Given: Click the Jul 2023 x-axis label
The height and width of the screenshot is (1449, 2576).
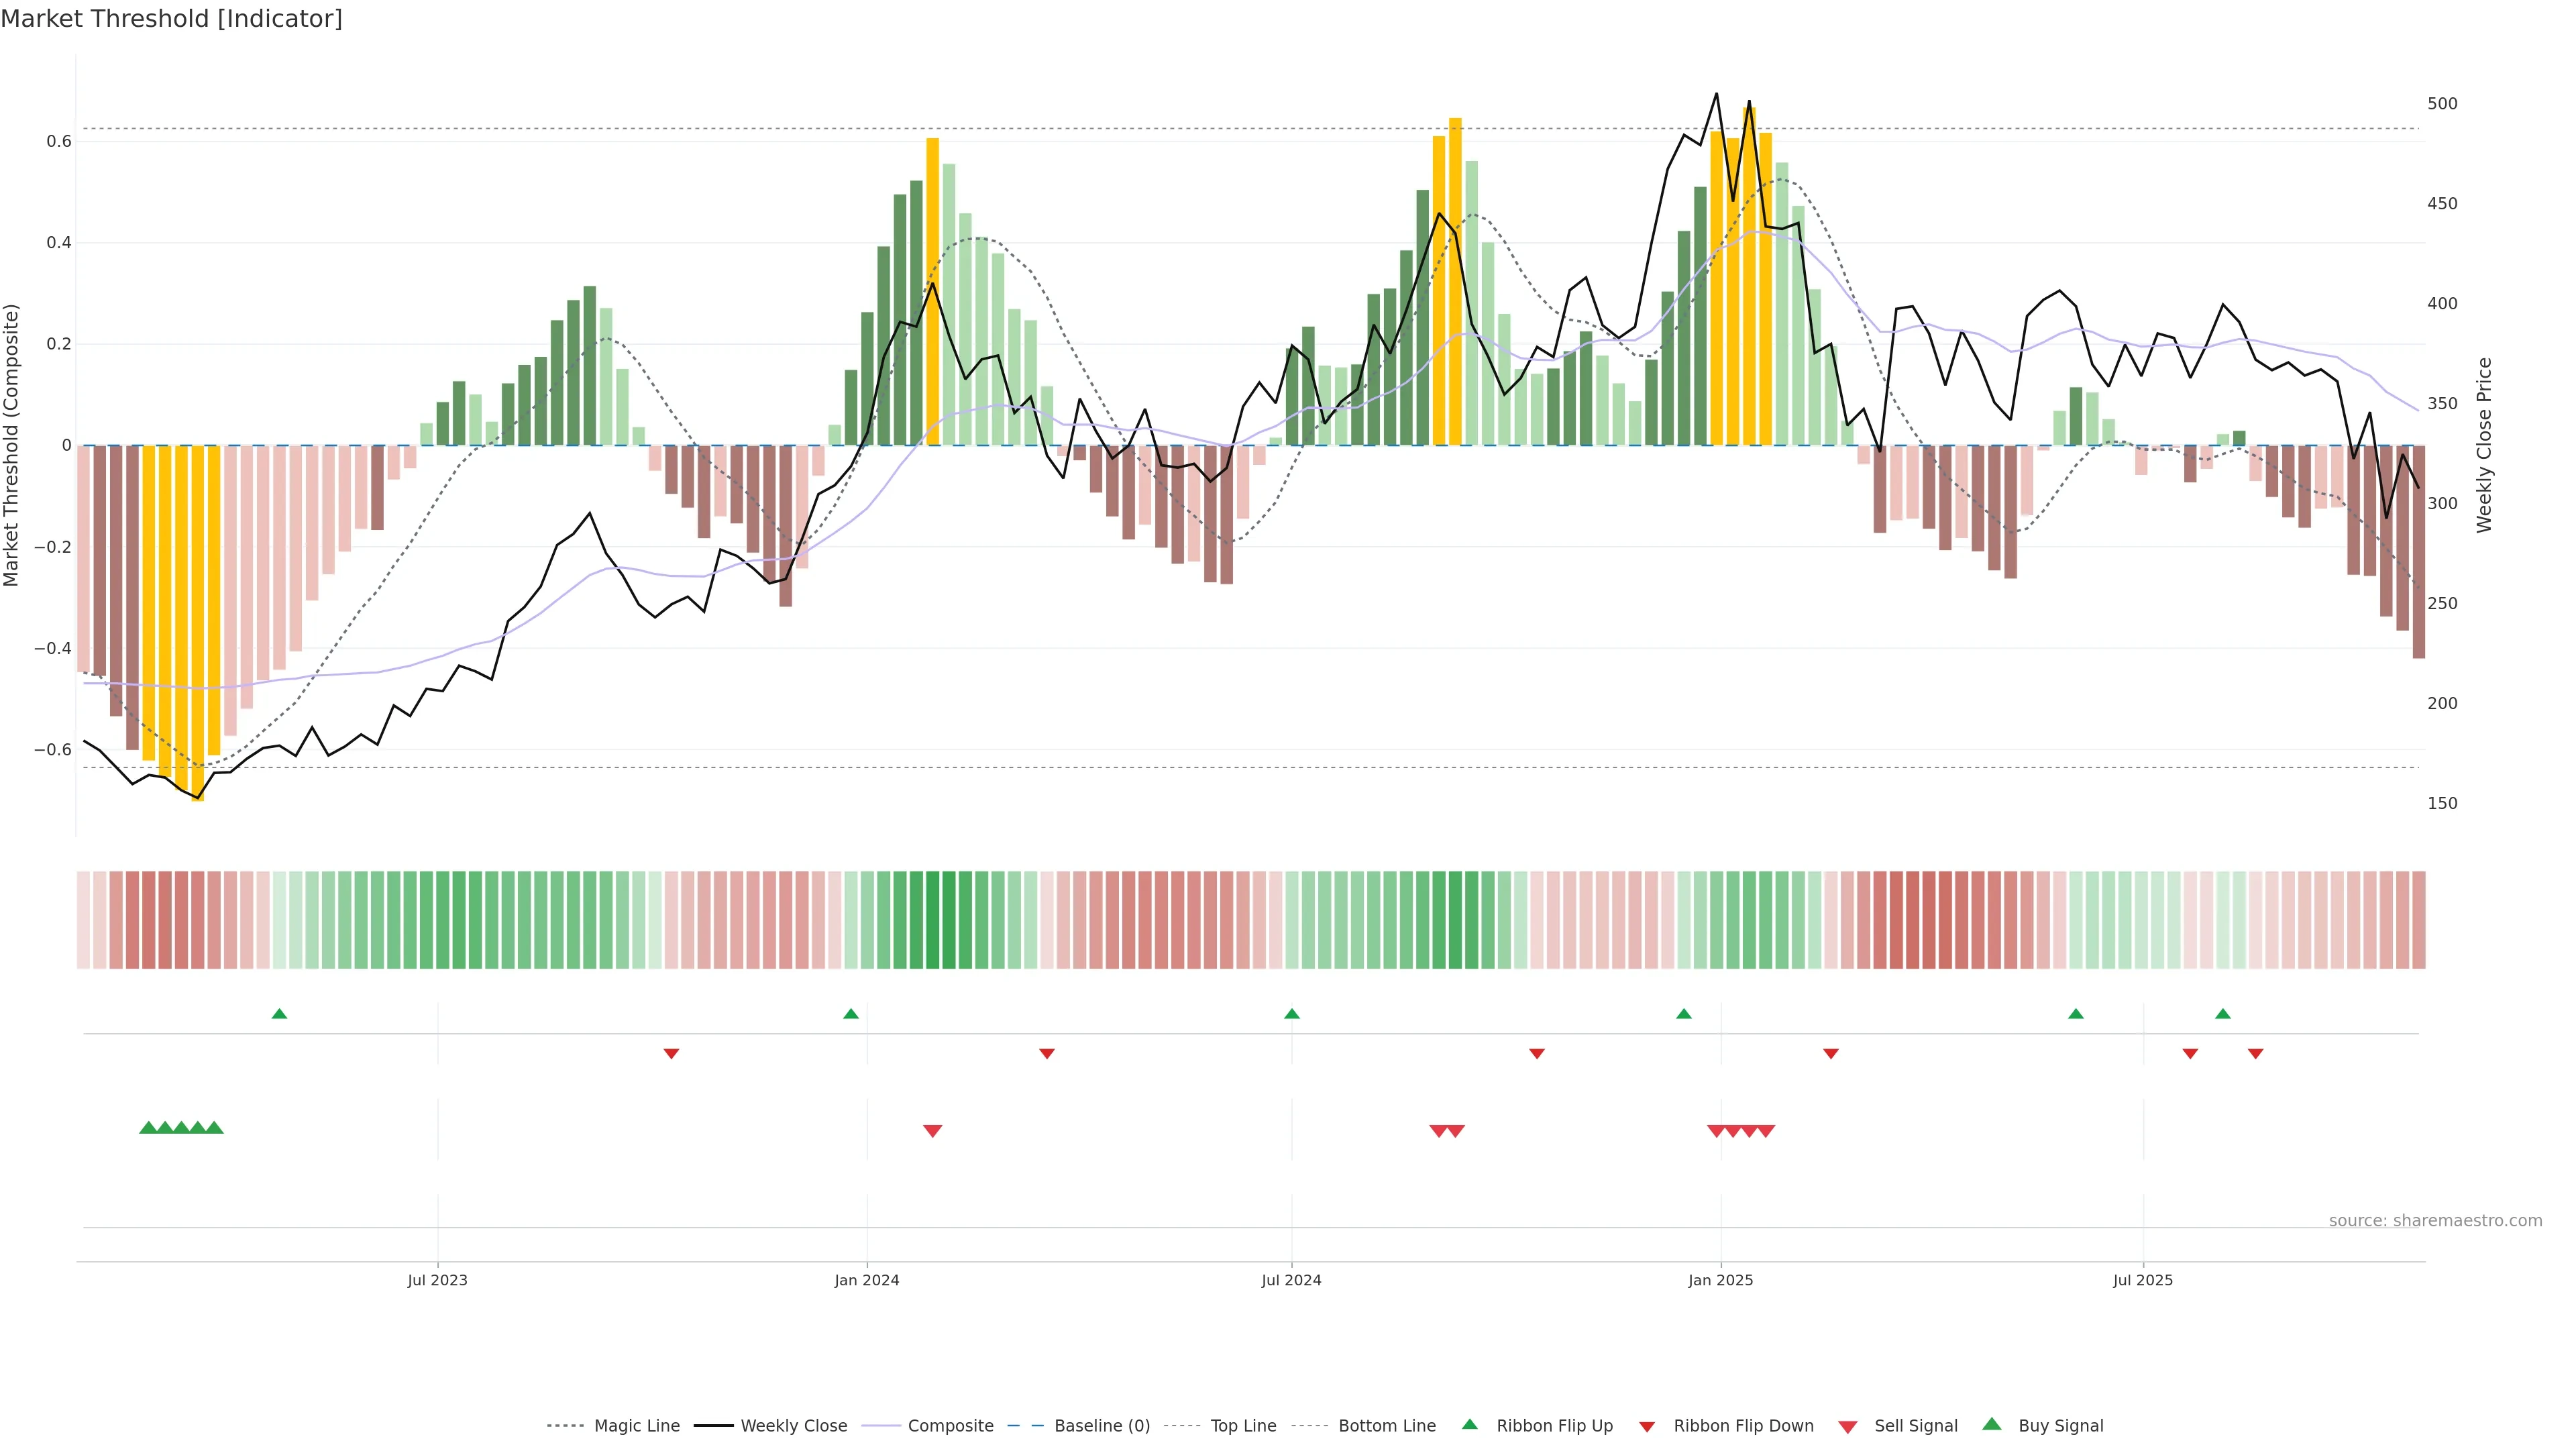Looking at the screenshot, I should (x=437, y=1280).
